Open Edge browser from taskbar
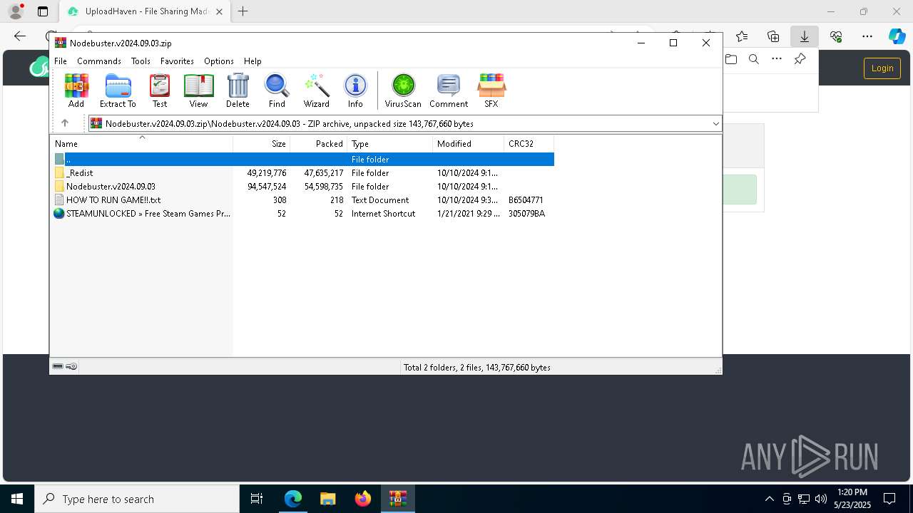913x513 pixels. (293, 499)
